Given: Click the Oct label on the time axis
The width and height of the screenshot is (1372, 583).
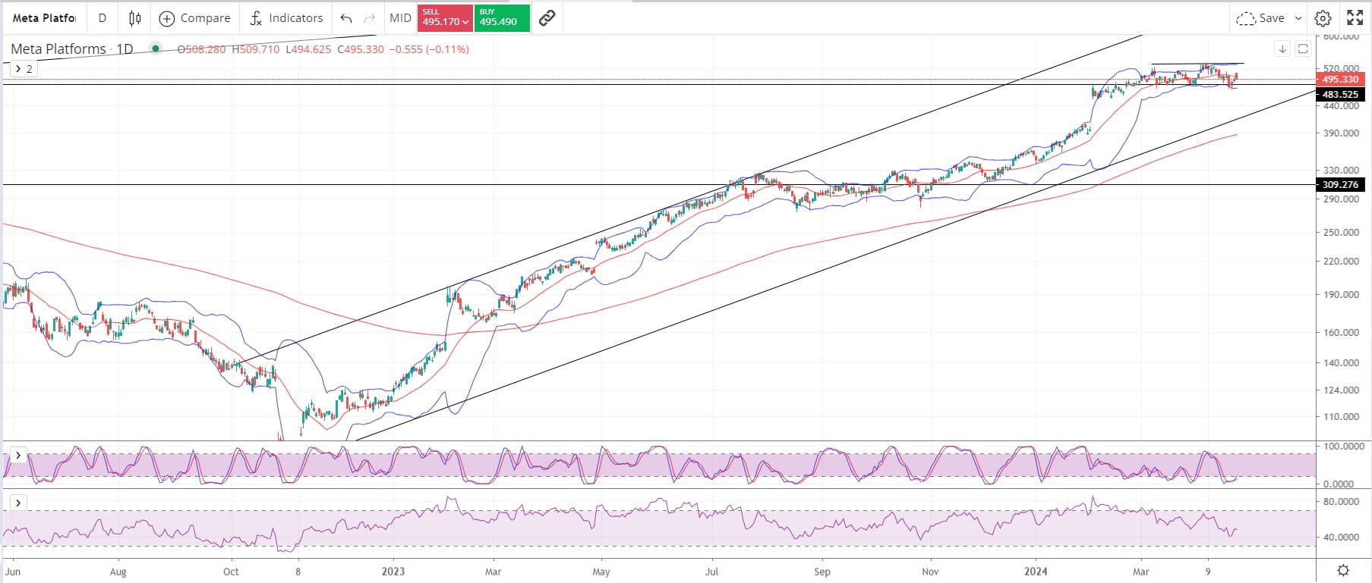Looking at the screenshot, I should (231, 572).
